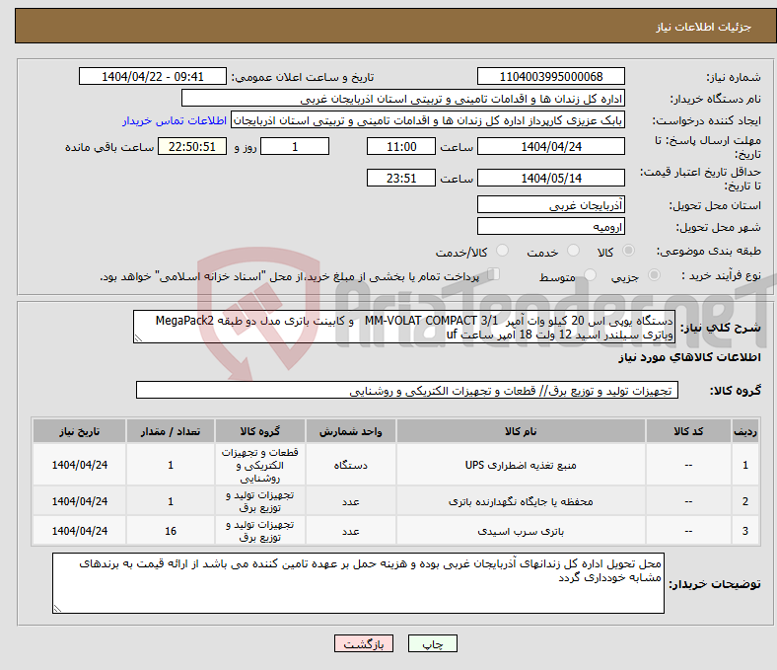Image resolution: width=777 pixels, height=670 pixels.
Task: Click the date cell in the منبع تغذیه اضطراری UPS row
Action: pyautogui.click(x=79, y=465)
